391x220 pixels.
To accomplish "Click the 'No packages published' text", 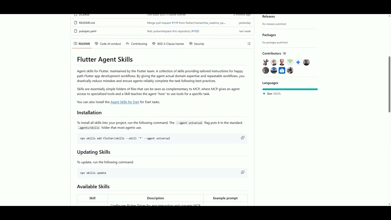I will (x=275, y=42).
